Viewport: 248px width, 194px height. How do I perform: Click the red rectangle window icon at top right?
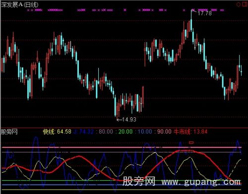pyautogui.click(x=245, y=4)
